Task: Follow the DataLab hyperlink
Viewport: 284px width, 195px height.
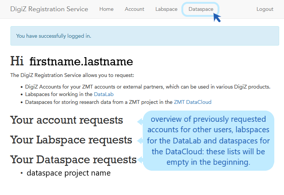Action: 104,95
